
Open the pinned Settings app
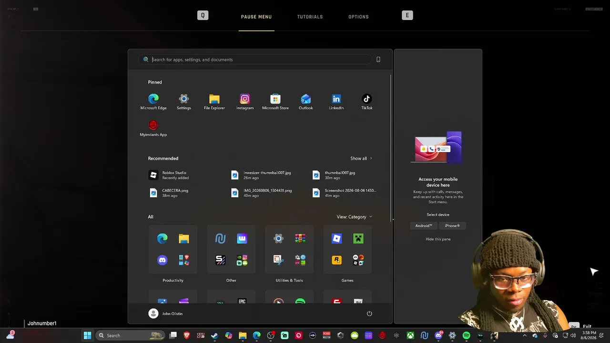(184, 102)
